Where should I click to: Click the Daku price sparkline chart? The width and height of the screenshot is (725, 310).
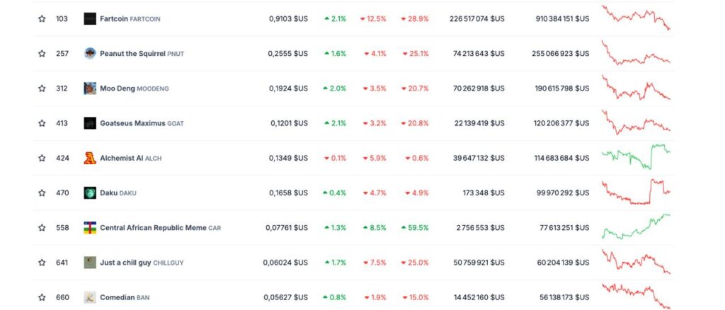tap(636, 192)
